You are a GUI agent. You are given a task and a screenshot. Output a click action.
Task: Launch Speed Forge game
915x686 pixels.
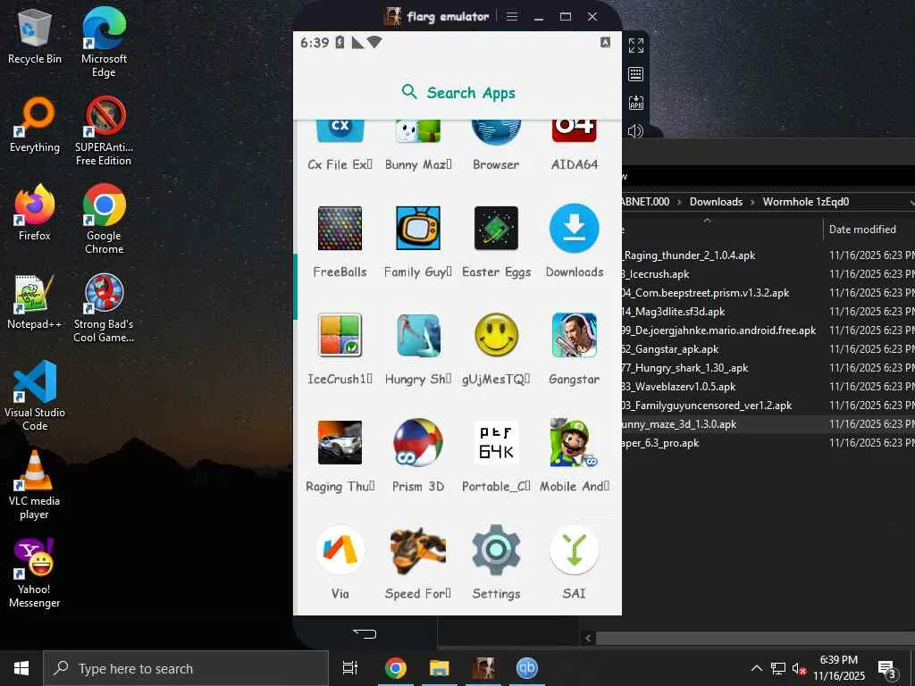pyautogui.click(x=418, y=563)
